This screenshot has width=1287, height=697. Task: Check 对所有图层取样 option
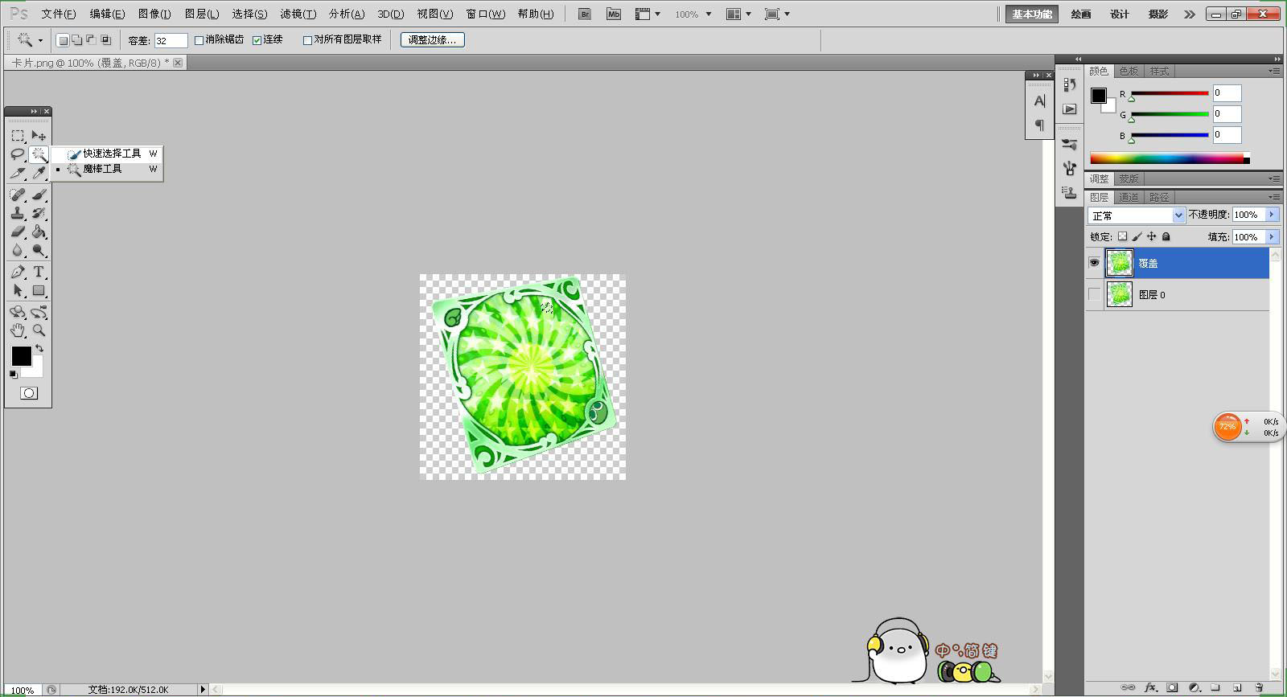click(307, 40)
